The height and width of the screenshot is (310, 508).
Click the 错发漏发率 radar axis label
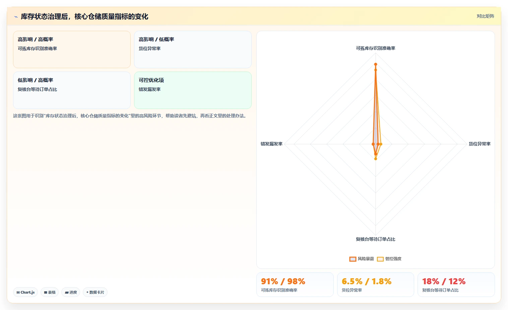272,144
